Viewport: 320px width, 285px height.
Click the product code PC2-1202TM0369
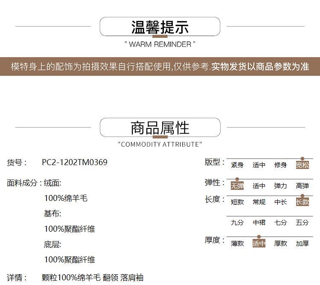tap(75, 163)
